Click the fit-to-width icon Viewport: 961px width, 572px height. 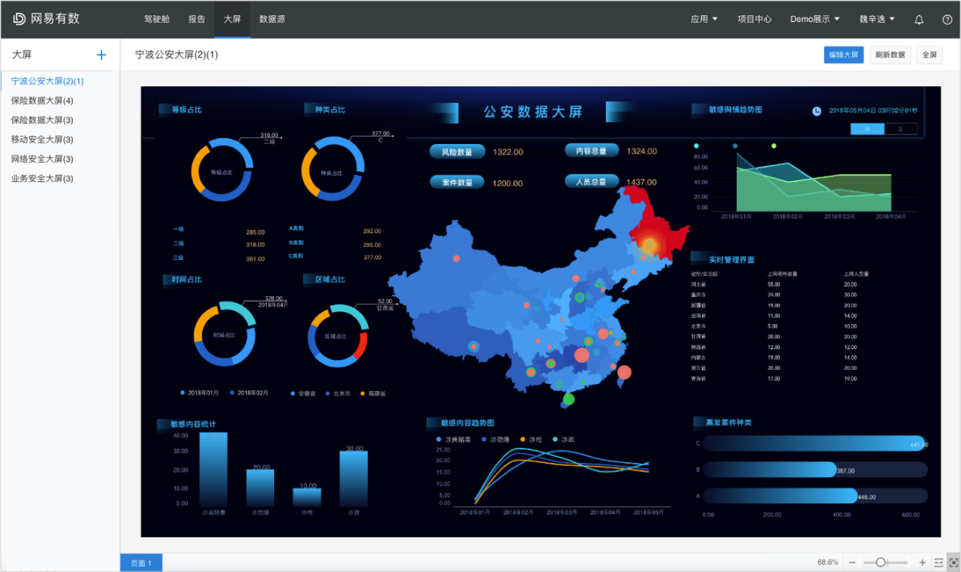pos(938,563)
